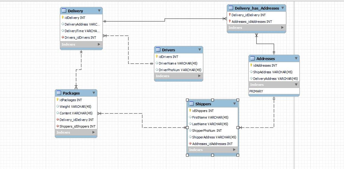
Task: Expand Indexes section of Drivers table
Action: click(x=199, y=76)
